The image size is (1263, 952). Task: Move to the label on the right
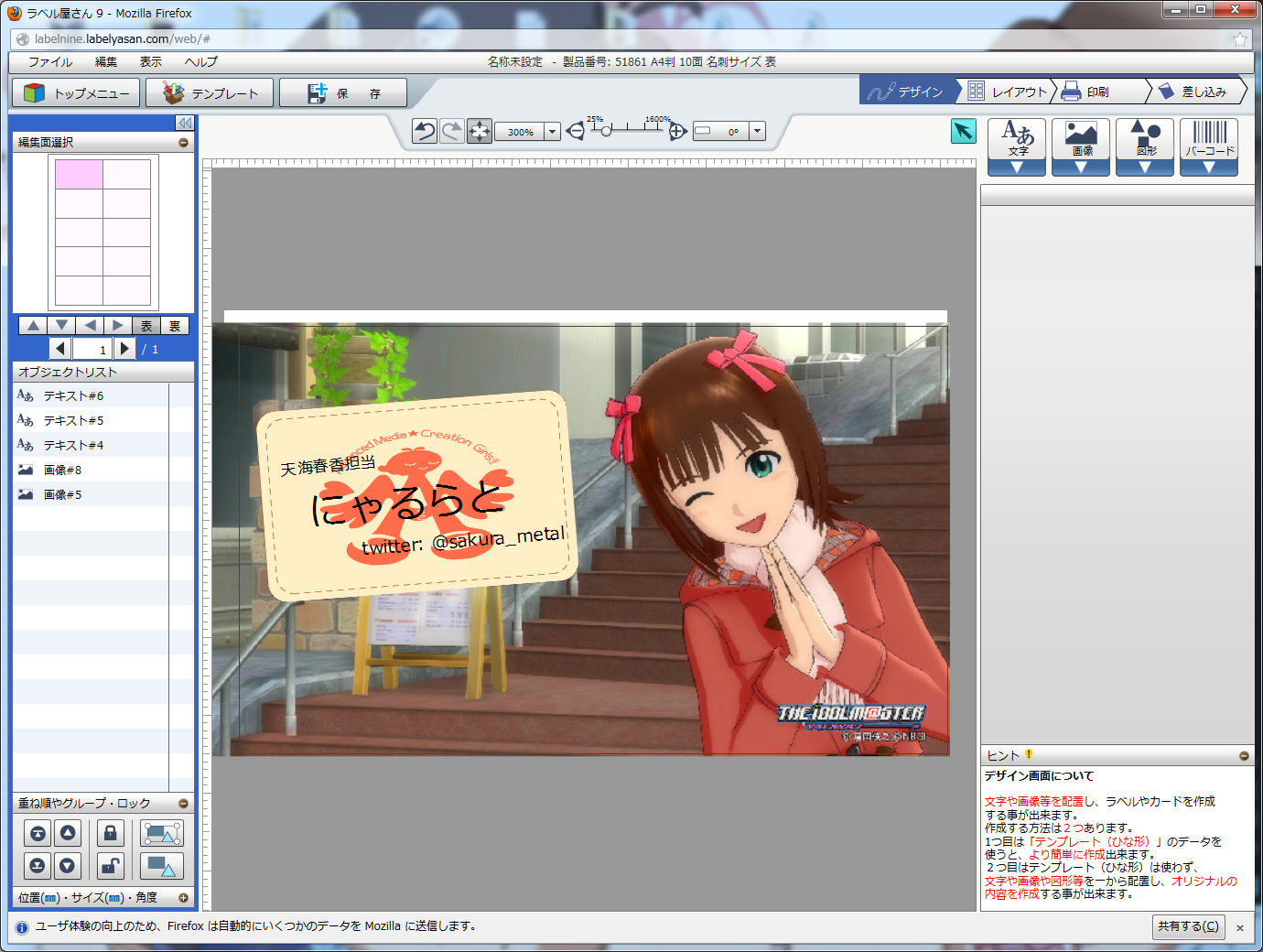tap(118, 325)
